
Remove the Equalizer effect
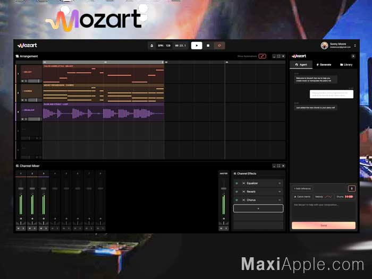[x=280, y=184]
